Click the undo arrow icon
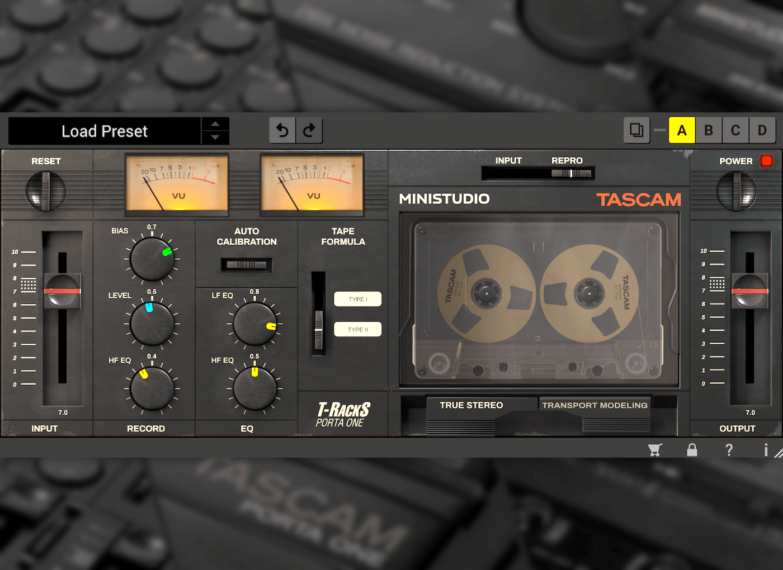783x570 pixels. [282, 130]
